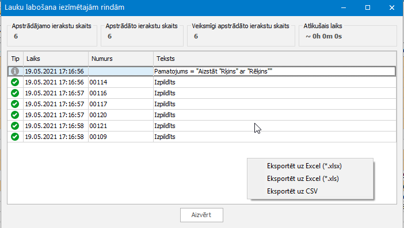Select number cell 00109
Screen dimensions: 404x228
(121, 137)
